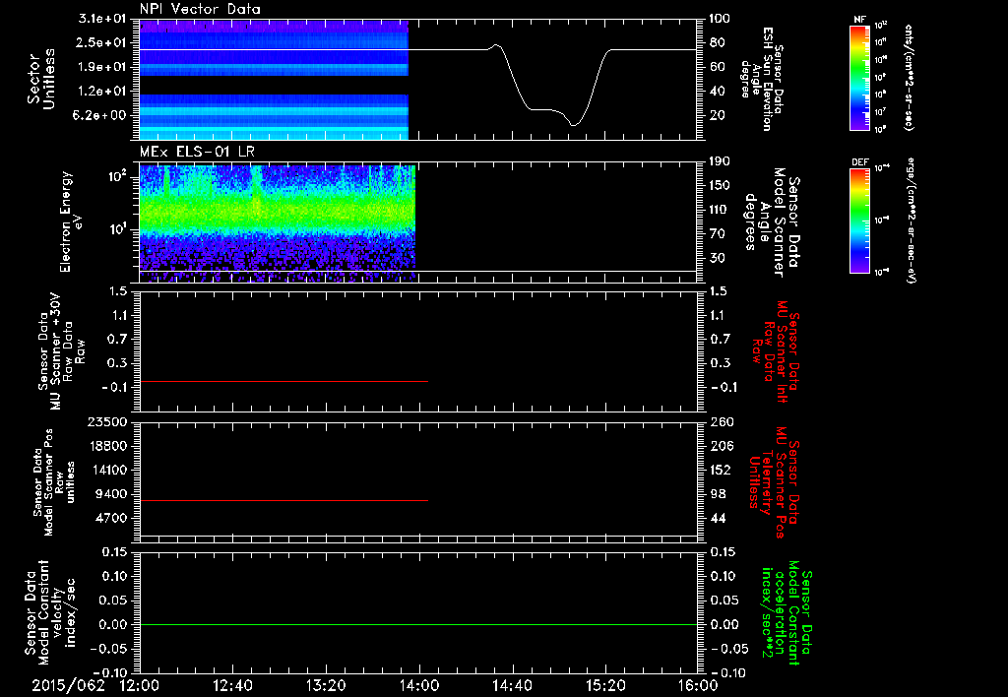The height and width of the screenshot is (697, 1008).
Task: Click the "18800" scanner position tick
Action: point(107,446)
